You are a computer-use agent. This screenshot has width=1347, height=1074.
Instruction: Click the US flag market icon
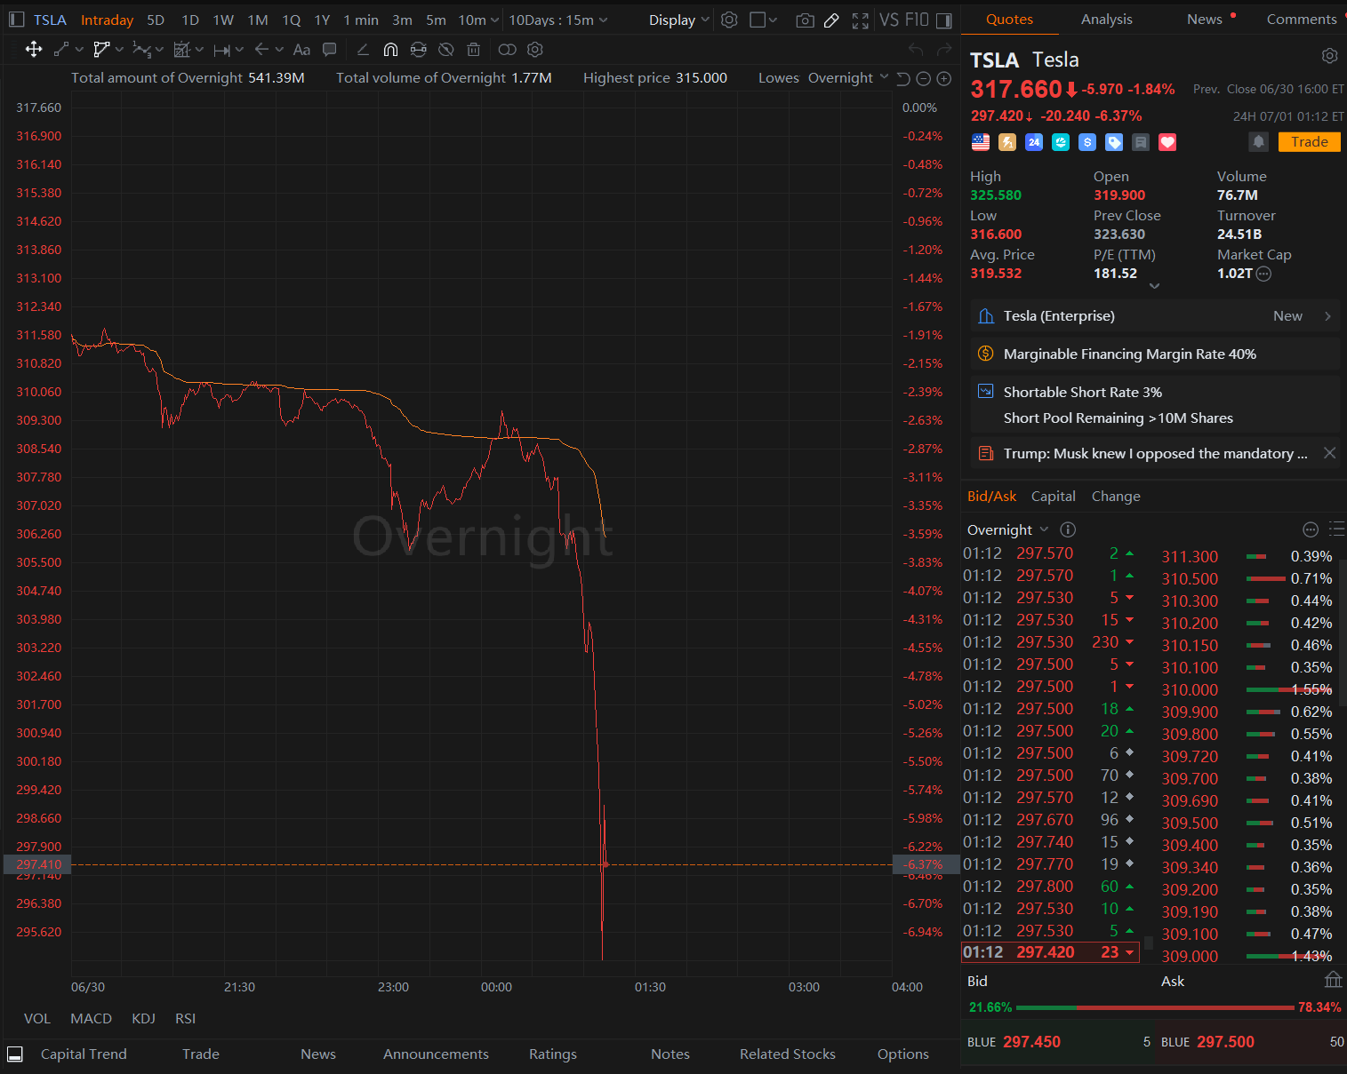(x=981, y=142)
